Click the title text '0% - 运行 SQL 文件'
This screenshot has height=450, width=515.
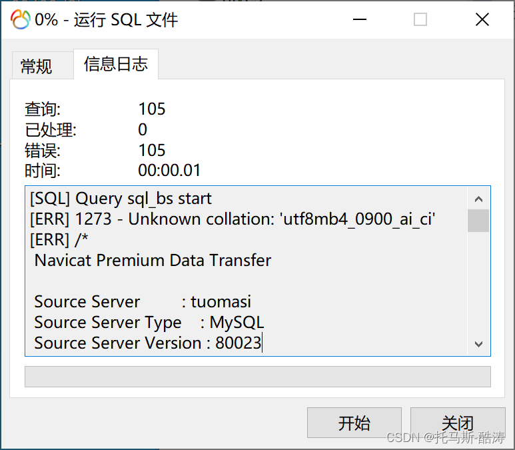tap(107, 20)
